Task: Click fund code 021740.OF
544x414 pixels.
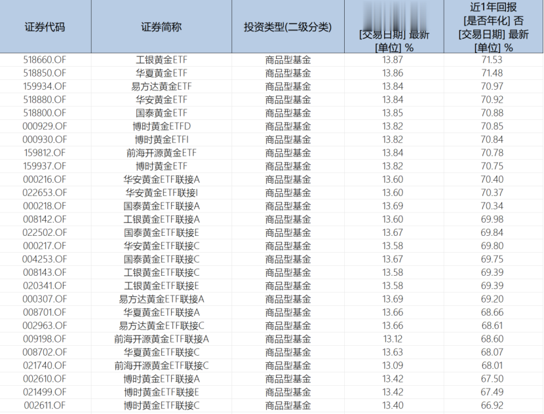Action: pos(45,366)
